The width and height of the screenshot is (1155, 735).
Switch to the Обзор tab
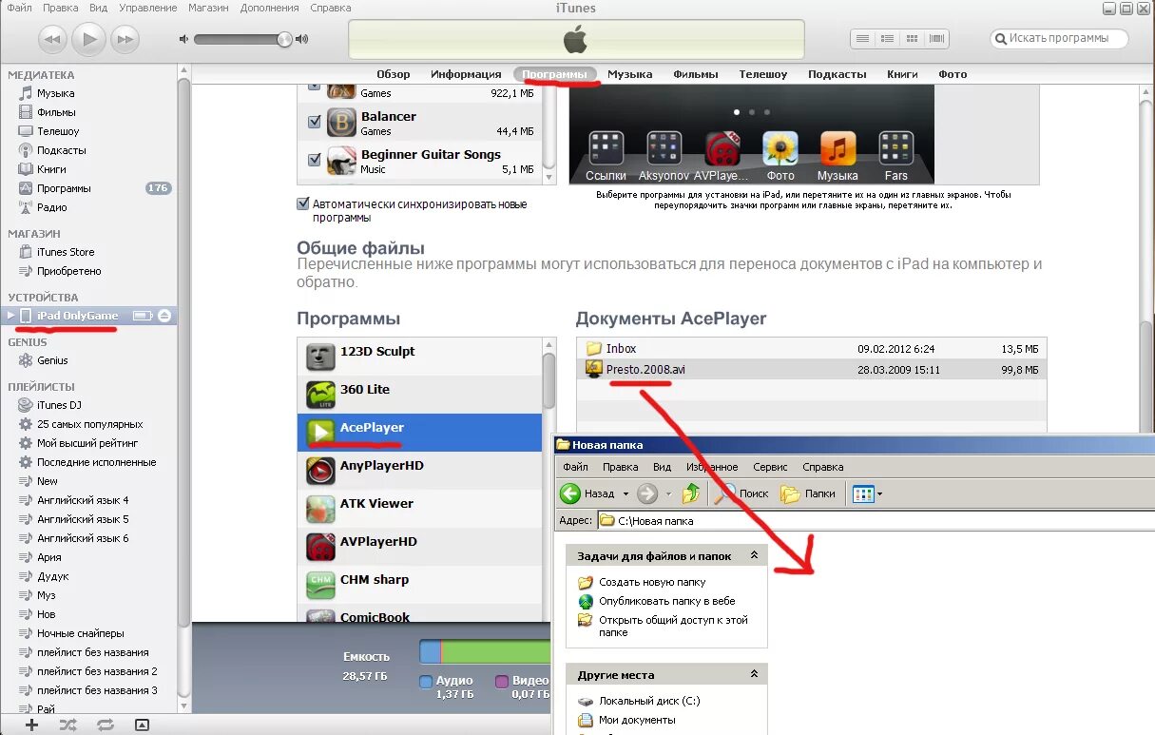[x=393, y=74]
